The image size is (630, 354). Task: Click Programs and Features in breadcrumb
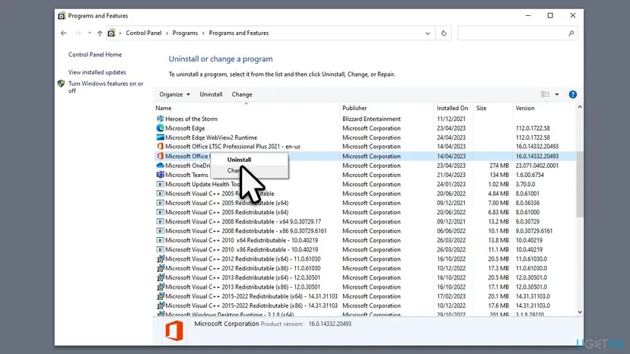click(x=239, y=33)
